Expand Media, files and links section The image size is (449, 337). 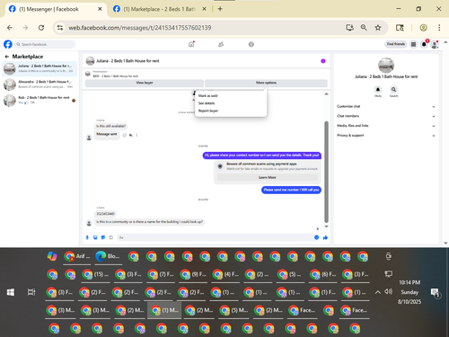click(x=386, y=126)
